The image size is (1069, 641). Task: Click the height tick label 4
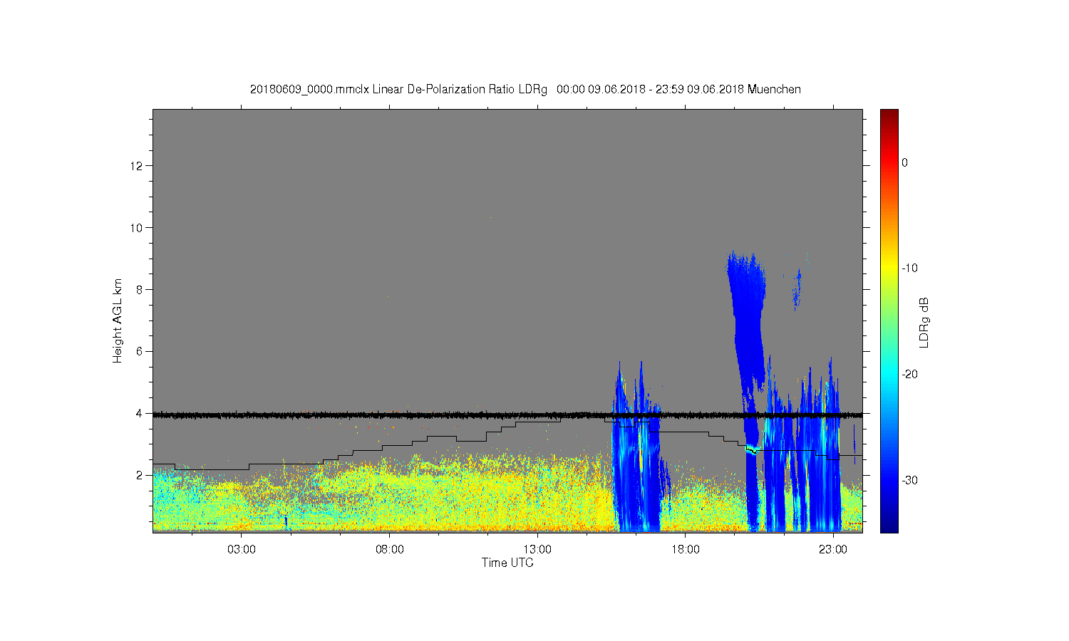click(140, 413)
